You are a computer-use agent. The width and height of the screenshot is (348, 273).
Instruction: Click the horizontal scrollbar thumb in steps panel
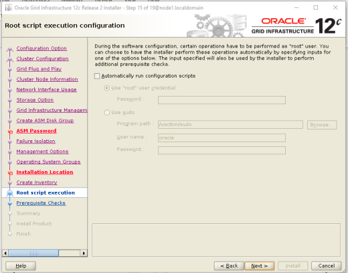pos(33,253)
